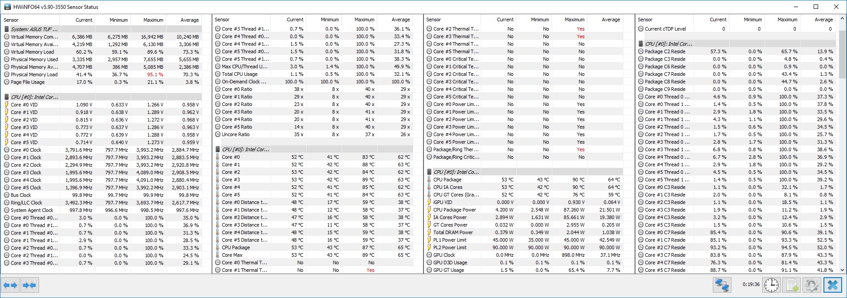
Task: Click the vertical scrollbar thumb
Action: point(842,55)
